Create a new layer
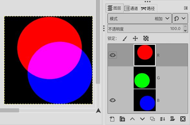The image size is (190, 125). coord(112,119)
